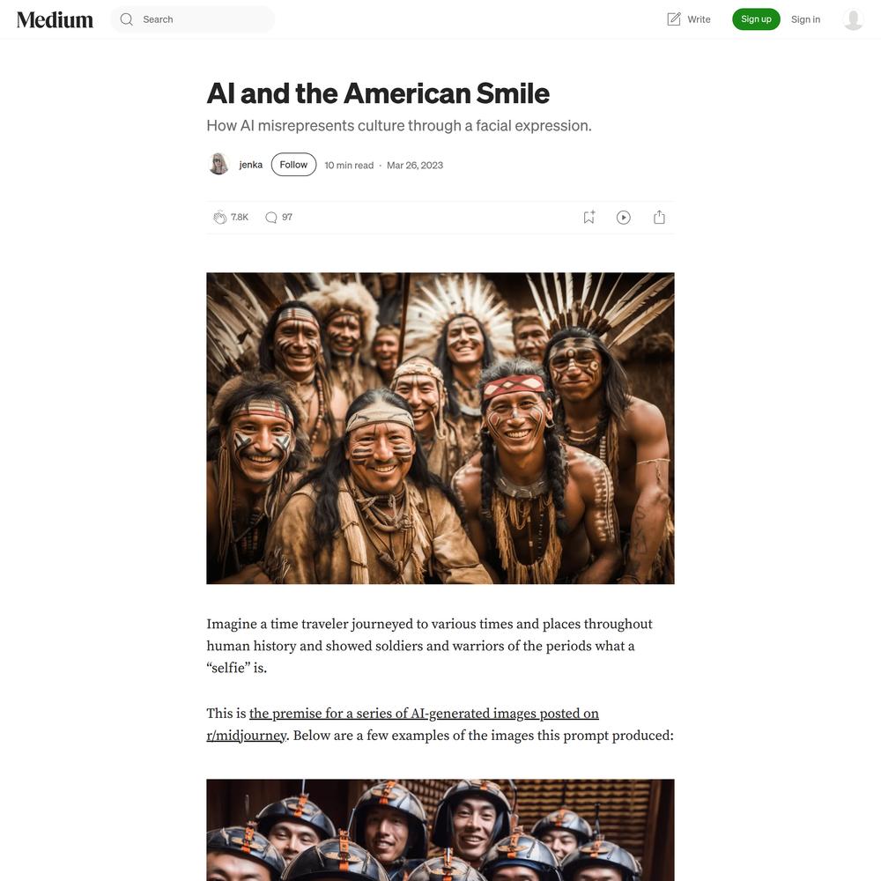Click the helmeted soldiers image
Screen dimensions: 881x881
click(x=440, y=830)
